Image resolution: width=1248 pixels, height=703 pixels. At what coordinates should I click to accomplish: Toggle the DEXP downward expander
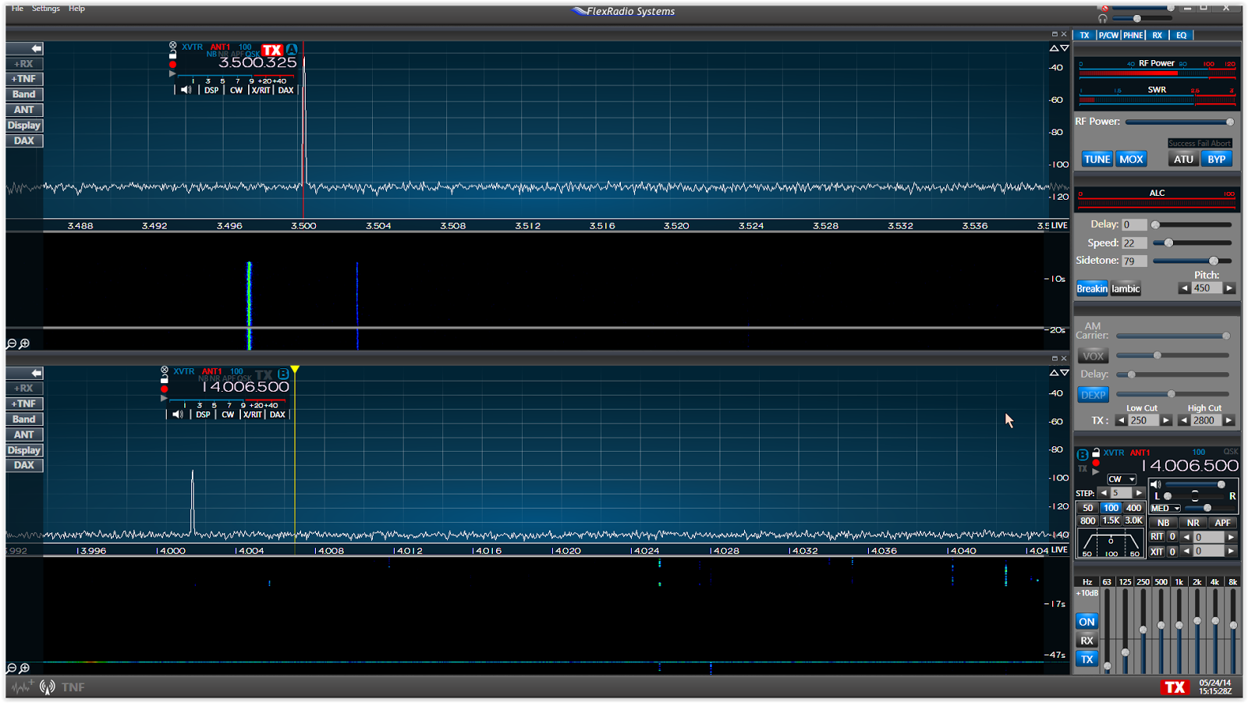point(1093,395)
